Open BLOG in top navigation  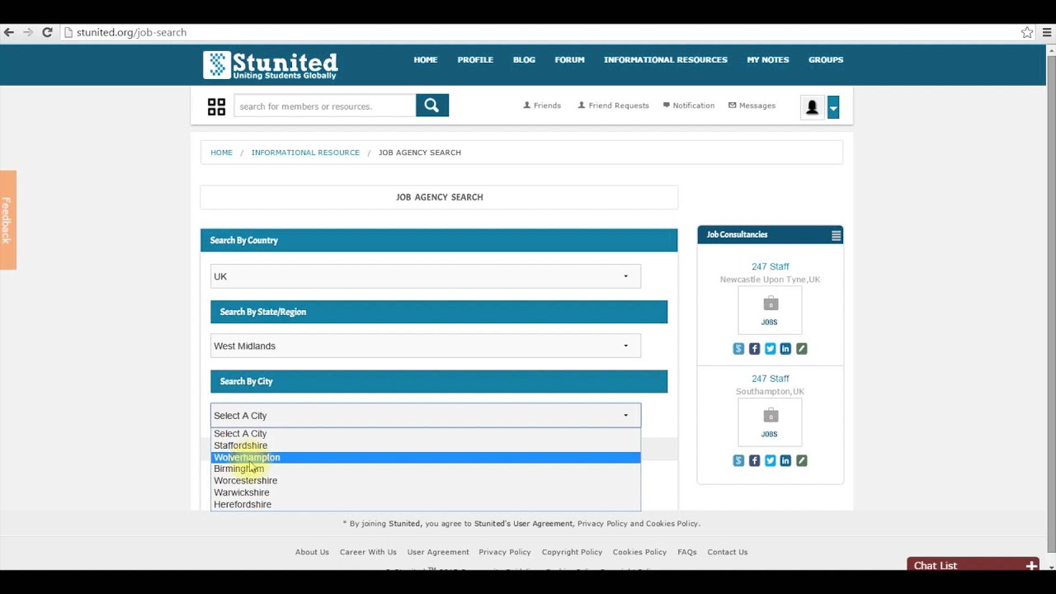coord(524,59)
